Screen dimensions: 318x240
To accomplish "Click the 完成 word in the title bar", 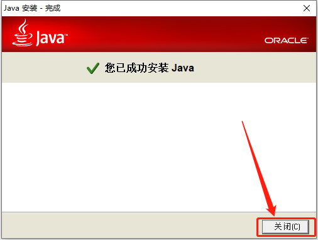I will (x=53, y=8).
